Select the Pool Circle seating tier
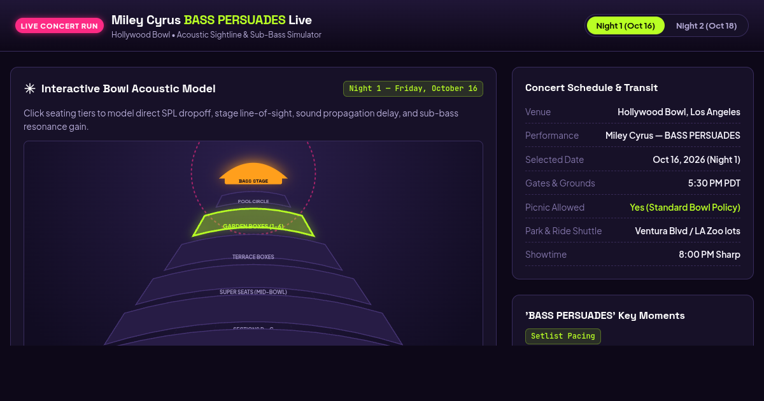The image size is (764, 401). click(x=253, y=200)
